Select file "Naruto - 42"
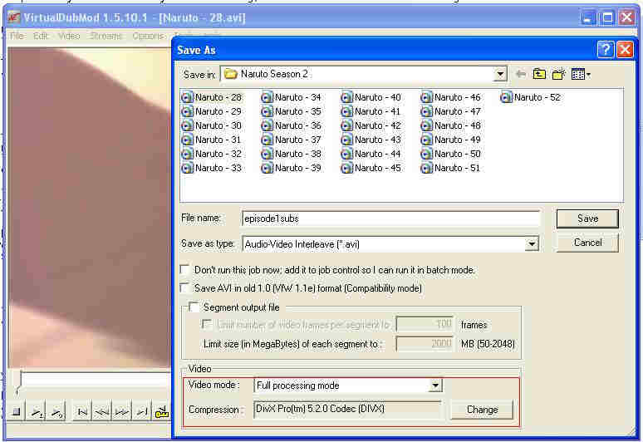This screenshot has height=442, width=643. click(x=371, y=125)
